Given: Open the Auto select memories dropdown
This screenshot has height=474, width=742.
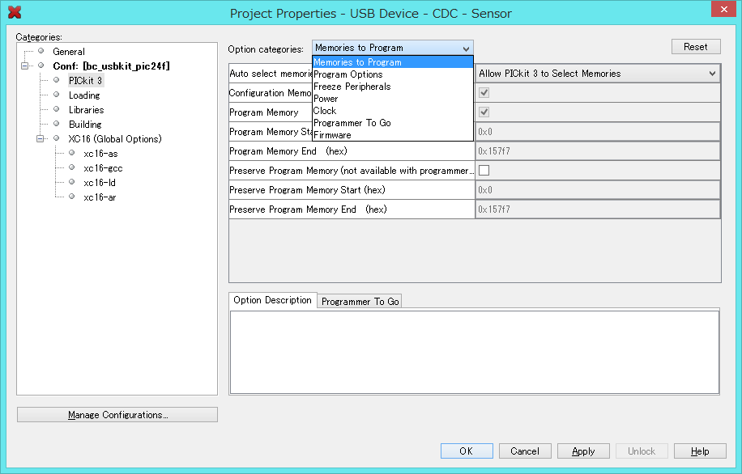Looking at the screenshot, I should (597, 74).
